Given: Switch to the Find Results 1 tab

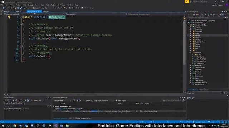Looking at the screenshot, I should coord(85,119).
